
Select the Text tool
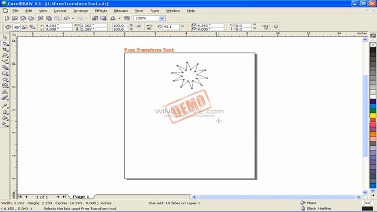coord(5,92)
